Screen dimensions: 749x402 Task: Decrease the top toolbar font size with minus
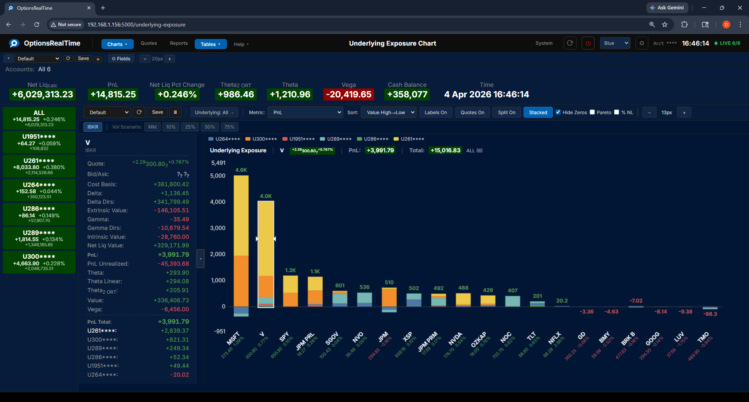click(145, 59)
